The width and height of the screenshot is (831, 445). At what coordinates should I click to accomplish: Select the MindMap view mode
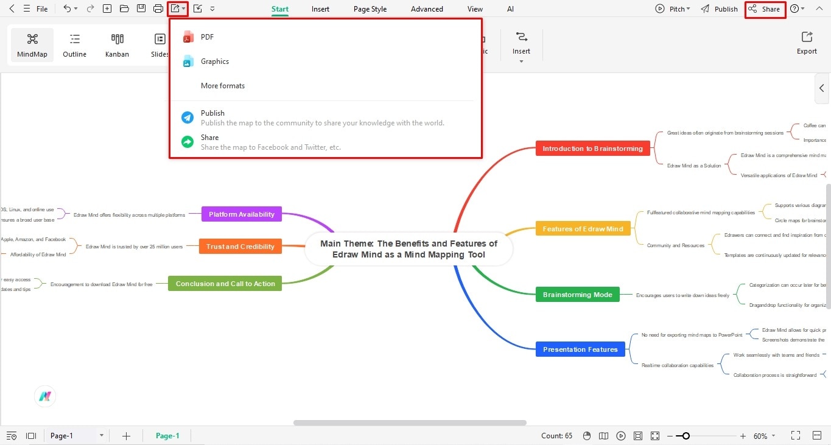pos(32,46)
